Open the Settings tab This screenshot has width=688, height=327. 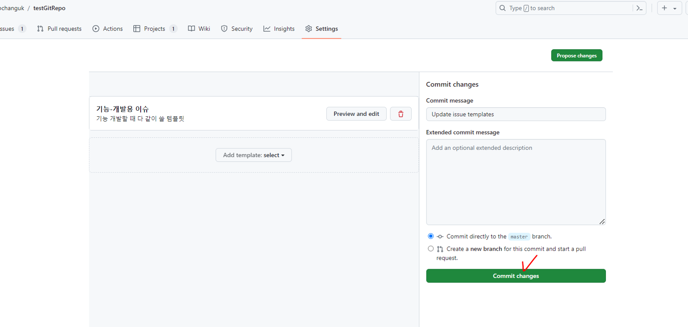pyautogui.click(x=322, y=29)
